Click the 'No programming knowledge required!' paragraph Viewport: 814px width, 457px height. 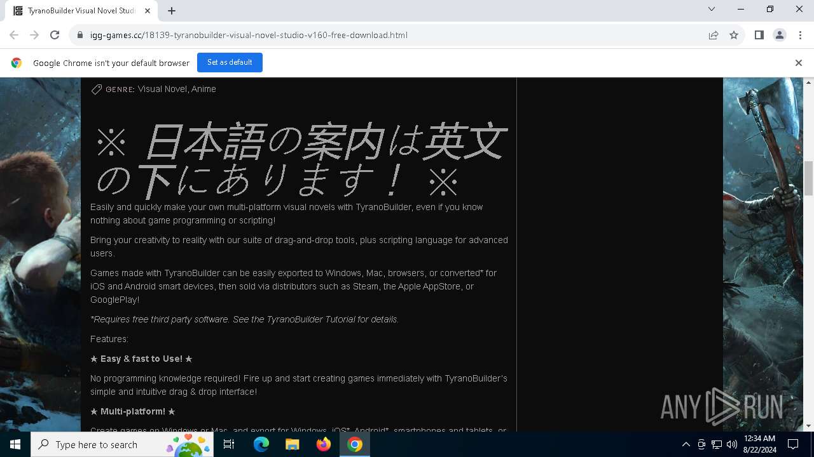(x=299, y=385)
